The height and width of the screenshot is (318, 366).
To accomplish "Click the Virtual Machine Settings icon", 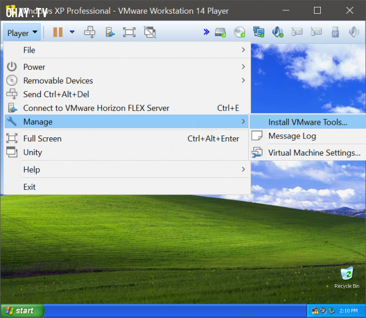I will click(x=257, y=153).
